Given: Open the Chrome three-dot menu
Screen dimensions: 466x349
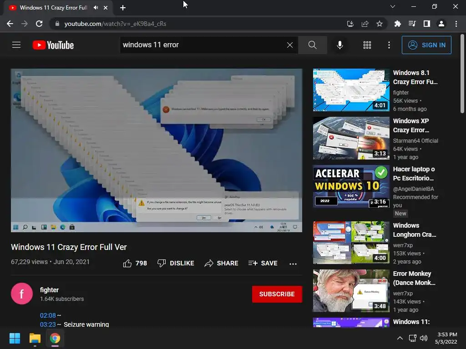Looking at the screenshot, I should pyautogui.click(x=456, y=24).
